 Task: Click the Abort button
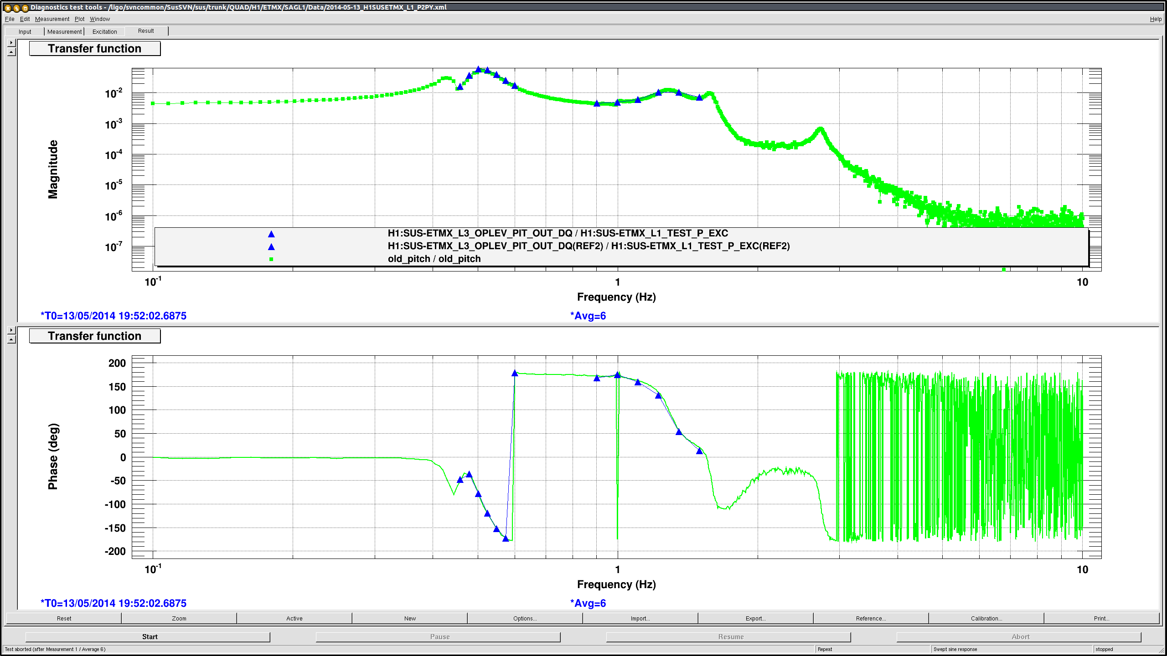1019,637
